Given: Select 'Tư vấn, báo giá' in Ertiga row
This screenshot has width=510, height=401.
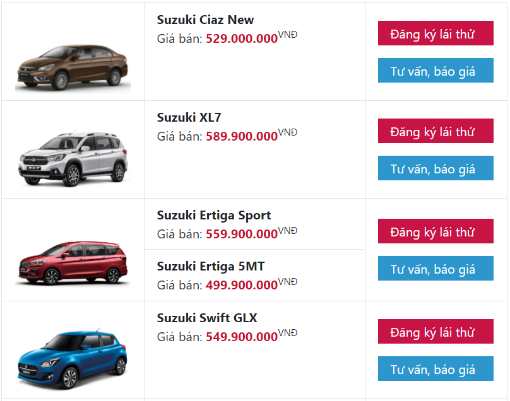Looking at the screenshot, I should coord(436,268).
